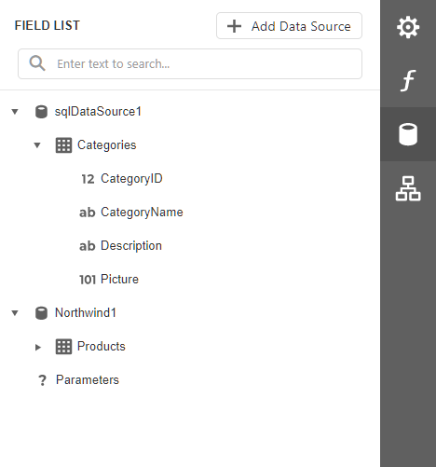Select the Description field
436x467 pixels.
click(121, 246)
